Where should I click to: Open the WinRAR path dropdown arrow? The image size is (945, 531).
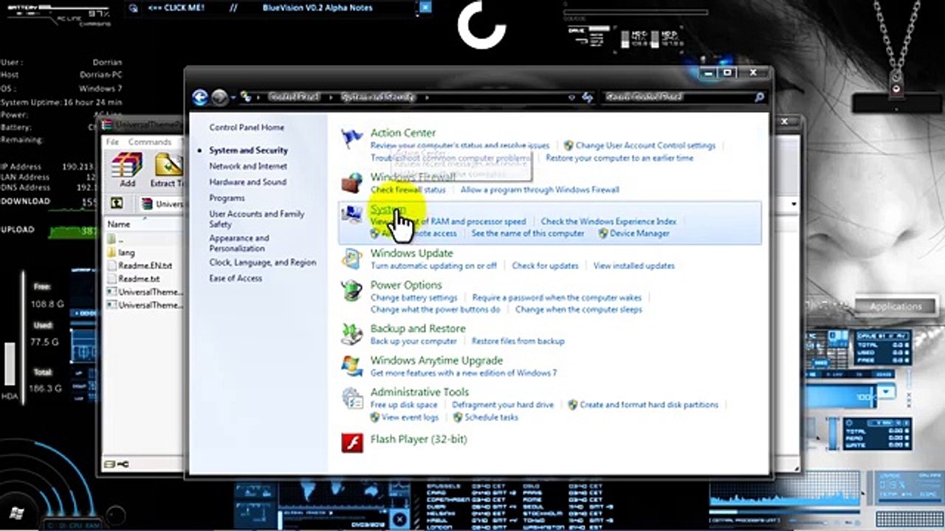click(x=794, y=204)
